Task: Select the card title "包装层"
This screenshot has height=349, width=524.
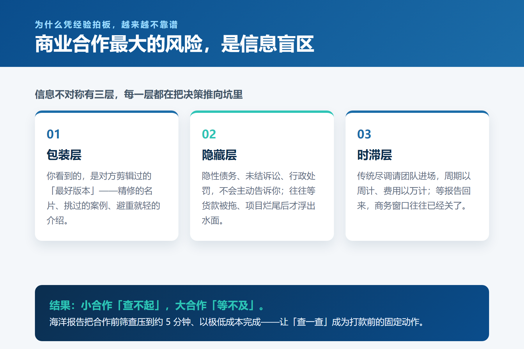Action: click(x=64, y=155)
